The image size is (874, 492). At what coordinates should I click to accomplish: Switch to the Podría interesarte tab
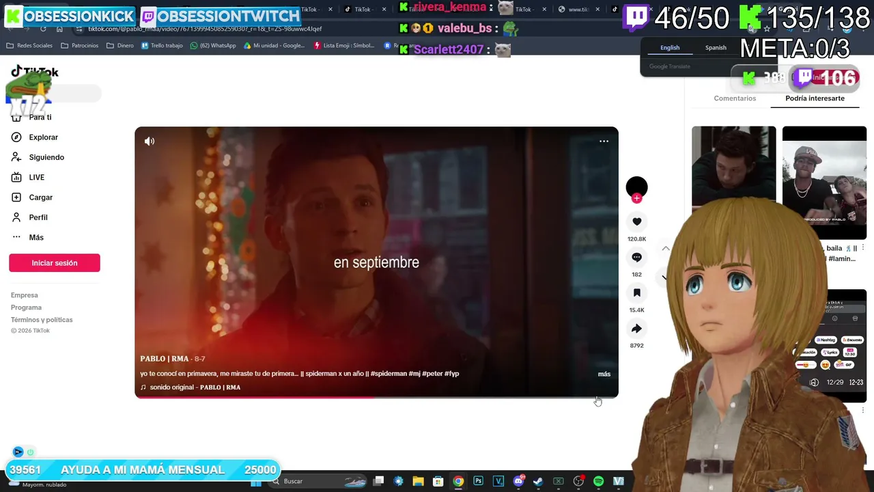[815, 98]
